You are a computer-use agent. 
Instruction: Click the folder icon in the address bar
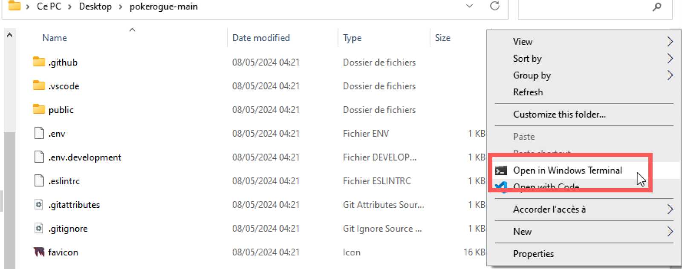[14, 6]
